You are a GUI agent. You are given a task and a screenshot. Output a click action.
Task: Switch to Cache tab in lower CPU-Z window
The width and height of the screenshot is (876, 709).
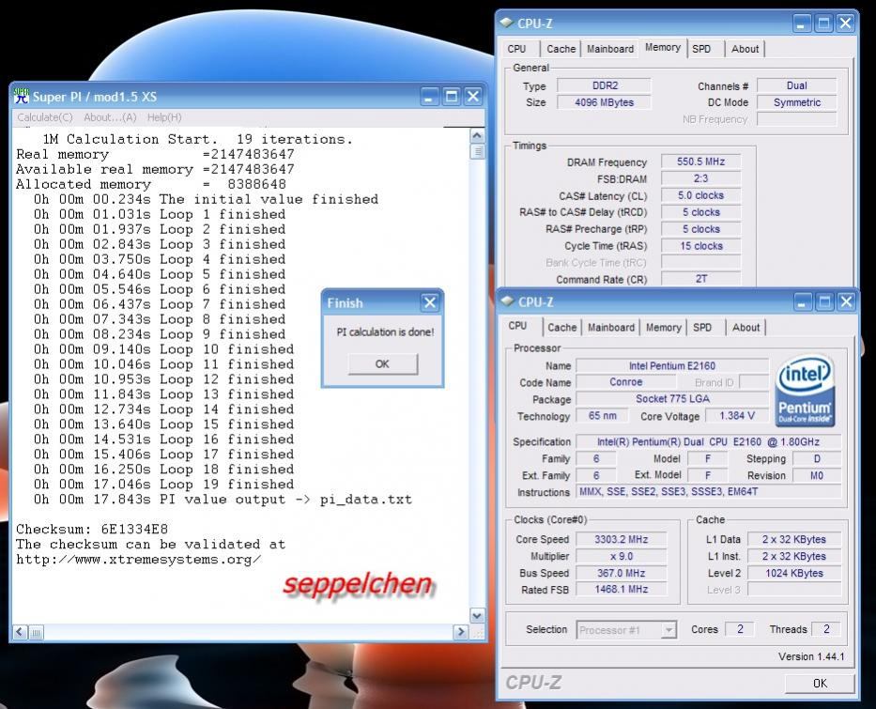562,328
